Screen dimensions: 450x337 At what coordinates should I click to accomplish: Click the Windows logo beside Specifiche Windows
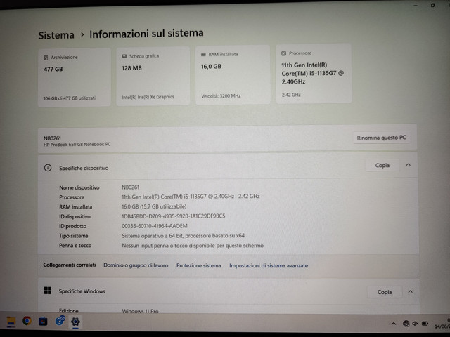(48, 291)
